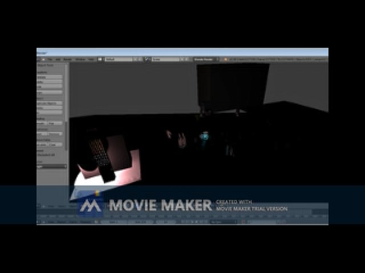The image size is (365, 273).
Task: Collapse the Object Tools panel header
Action: [x=46, y=65]
